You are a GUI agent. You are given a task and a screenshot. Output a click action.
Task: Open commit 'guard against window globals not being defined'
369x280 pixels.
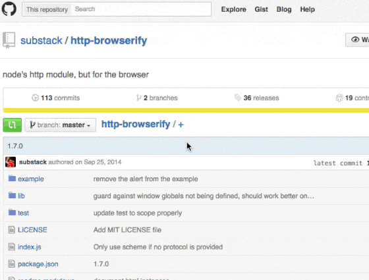click(204, 196)
